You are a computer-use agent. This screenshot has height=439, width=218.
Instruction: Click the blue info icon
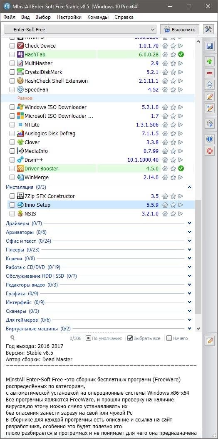click(x=209, y=139)
